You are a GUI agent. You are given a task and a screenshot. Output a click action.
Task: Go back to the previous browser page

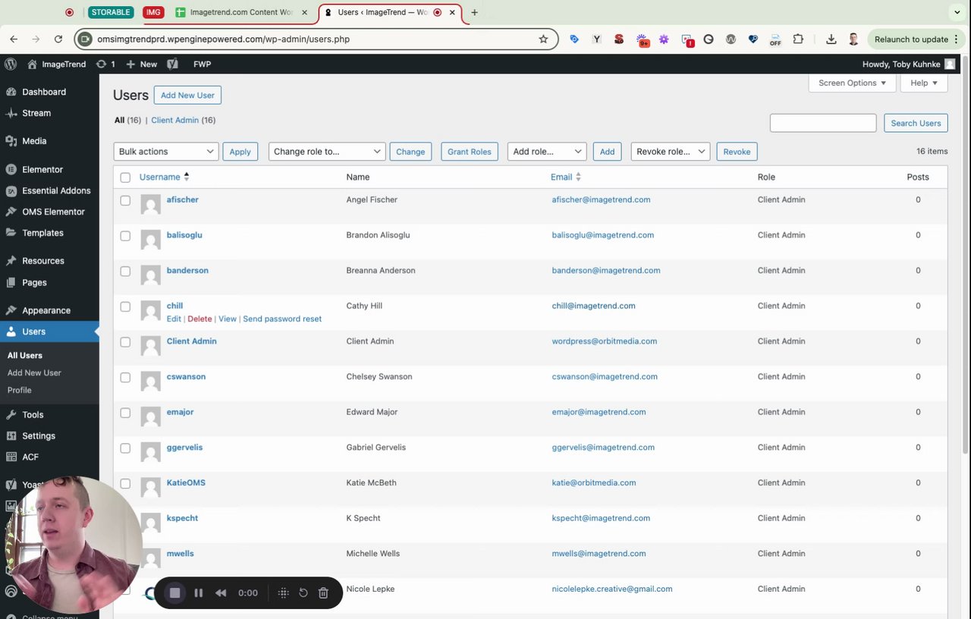(14, 39)
